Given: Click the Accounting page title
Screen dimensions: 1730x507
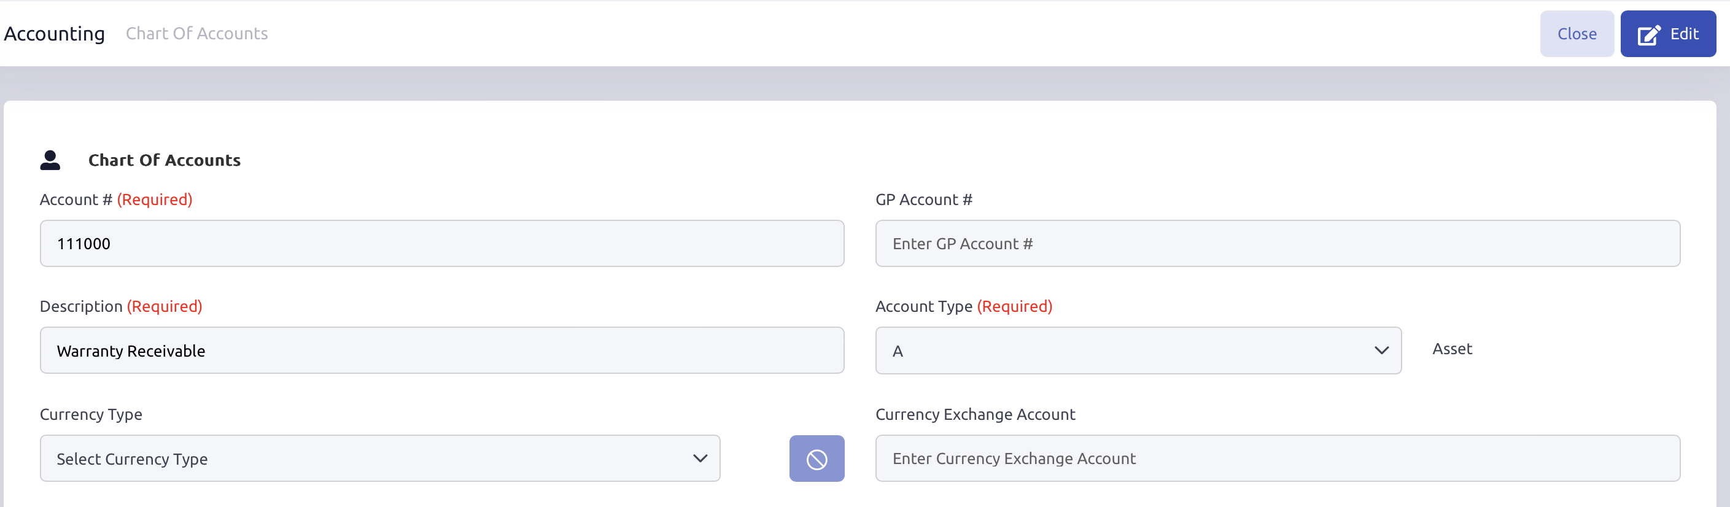Looking at the screenshot, I should coord(55,34).
